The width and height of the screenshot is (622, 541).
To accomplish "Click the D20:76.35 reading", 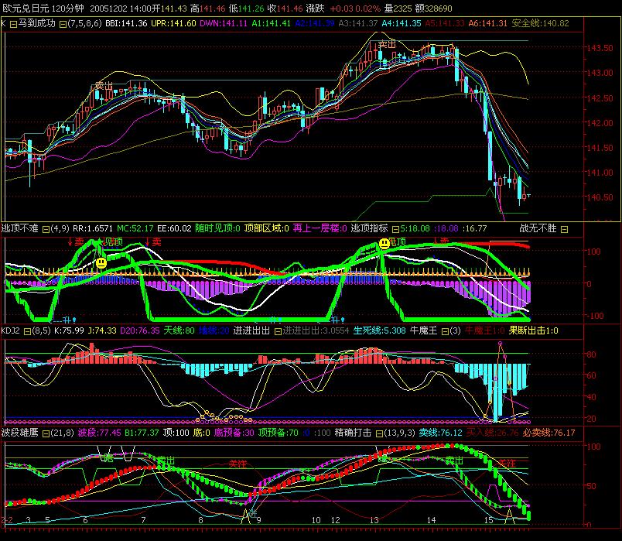I will point(139,330).
